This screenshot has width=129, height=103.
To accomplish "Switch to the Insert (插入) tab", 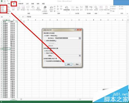I will click(x=14, y=4).
